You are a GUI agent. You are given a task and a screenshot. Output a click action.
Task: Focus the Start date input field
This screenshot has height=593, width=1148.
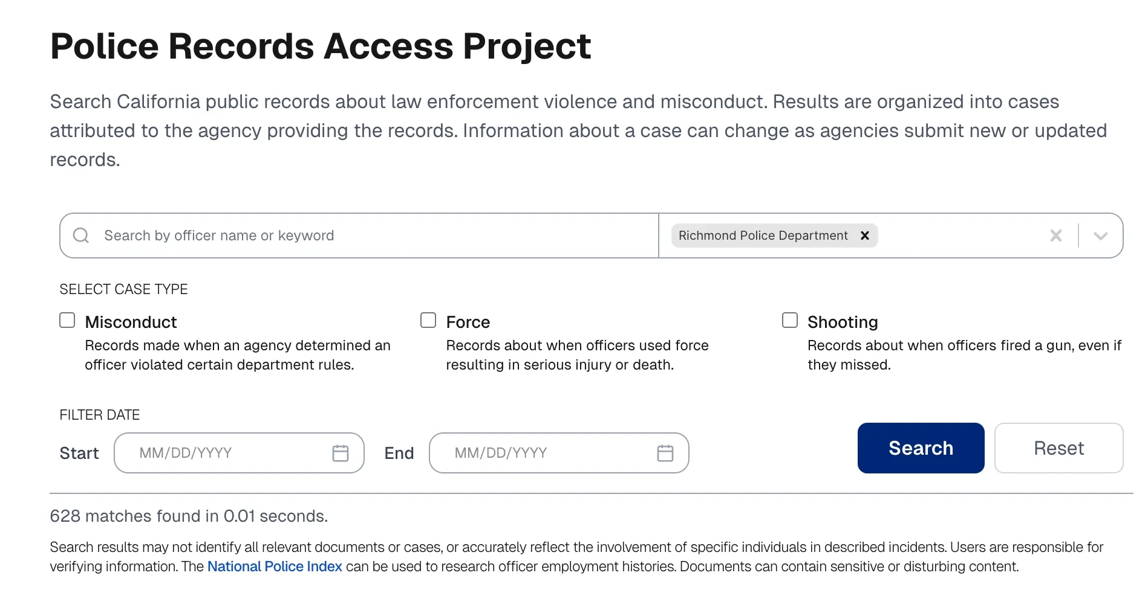239,453
